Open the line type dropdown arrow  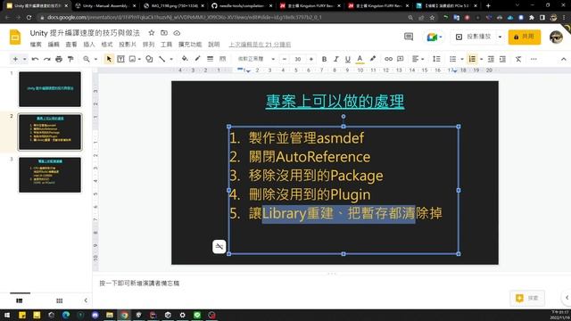pyautogui.click(x=171, y=59)
